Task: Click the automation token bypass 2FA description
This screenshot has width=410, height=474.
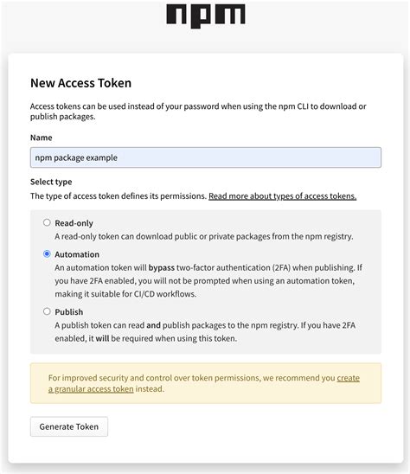Action: click(208, 281)
